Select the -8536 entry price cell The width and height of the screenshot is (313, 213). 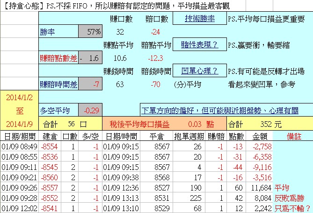click(50, 157)
